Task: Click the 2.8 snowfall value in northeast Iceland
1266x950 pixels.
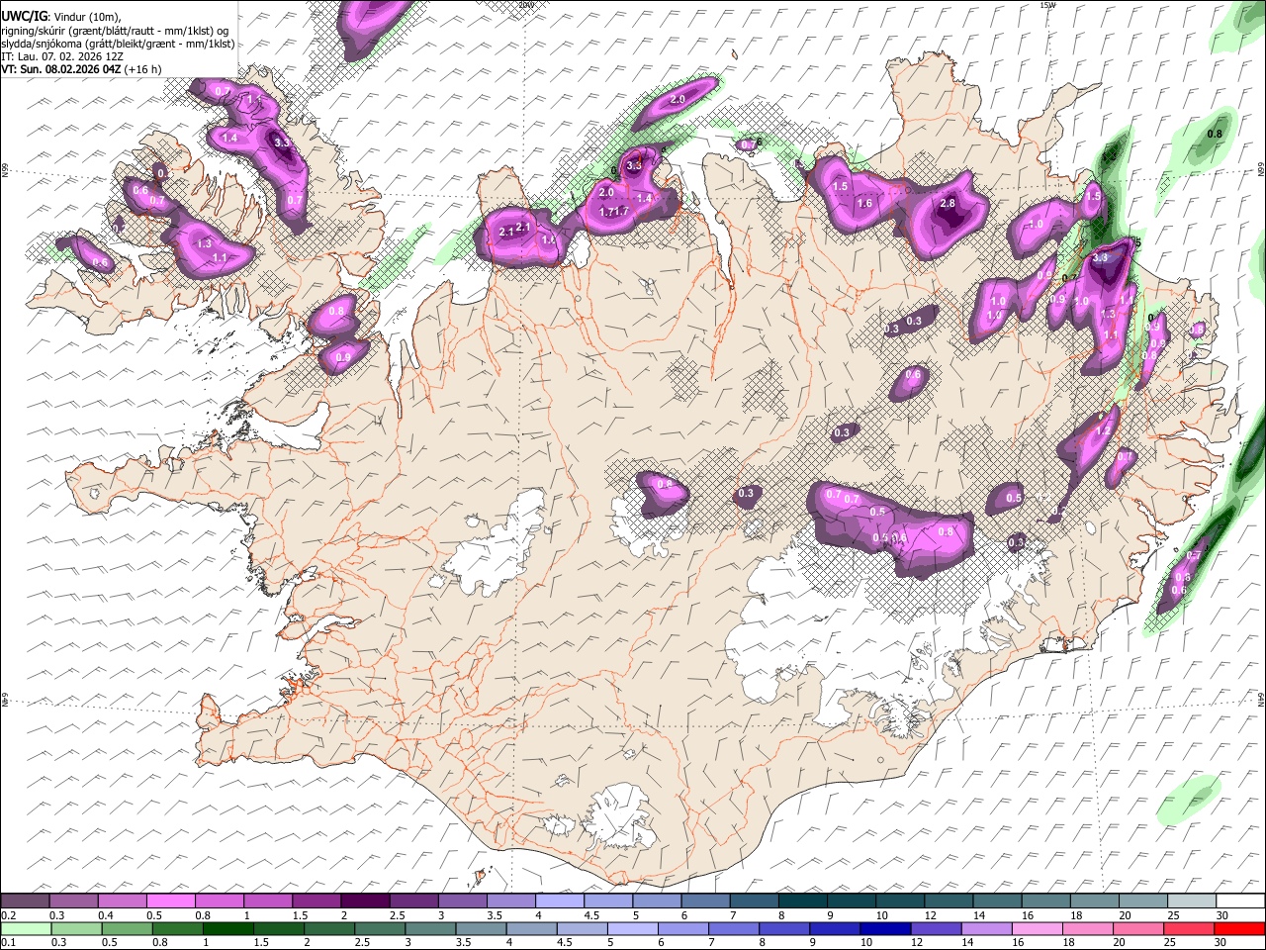Action: point(948,203)
